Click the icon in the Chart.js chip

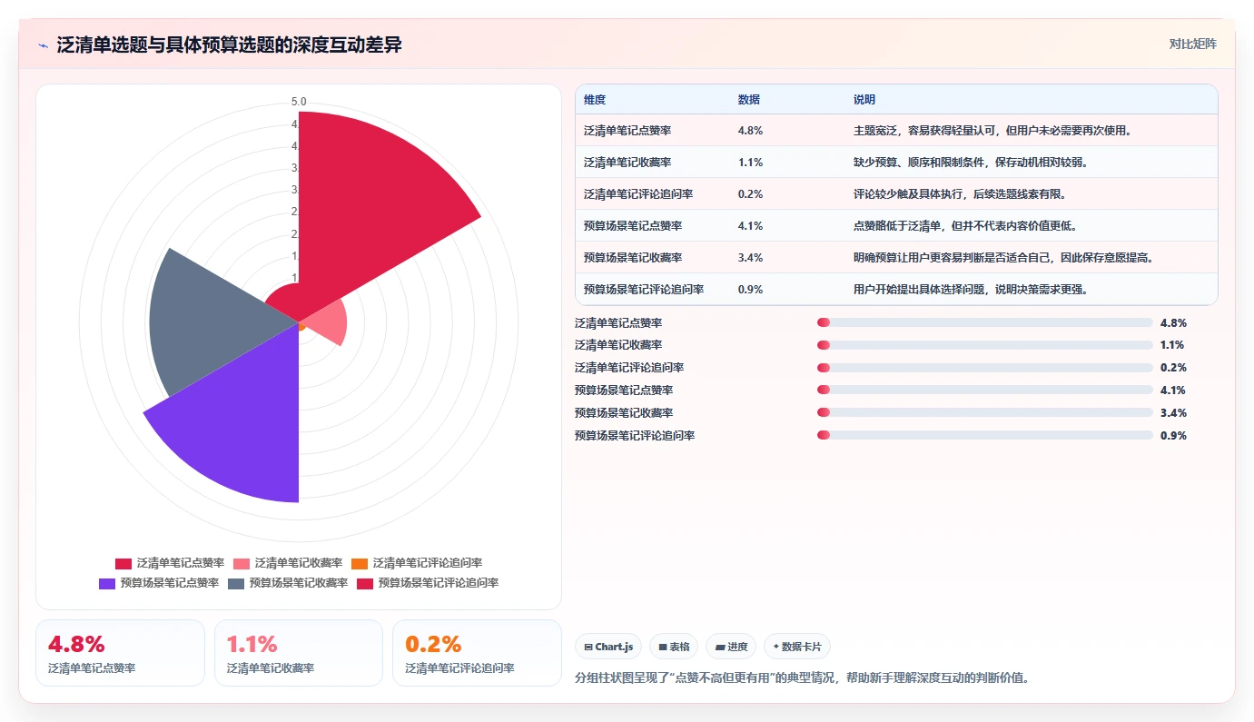[588, 648]
